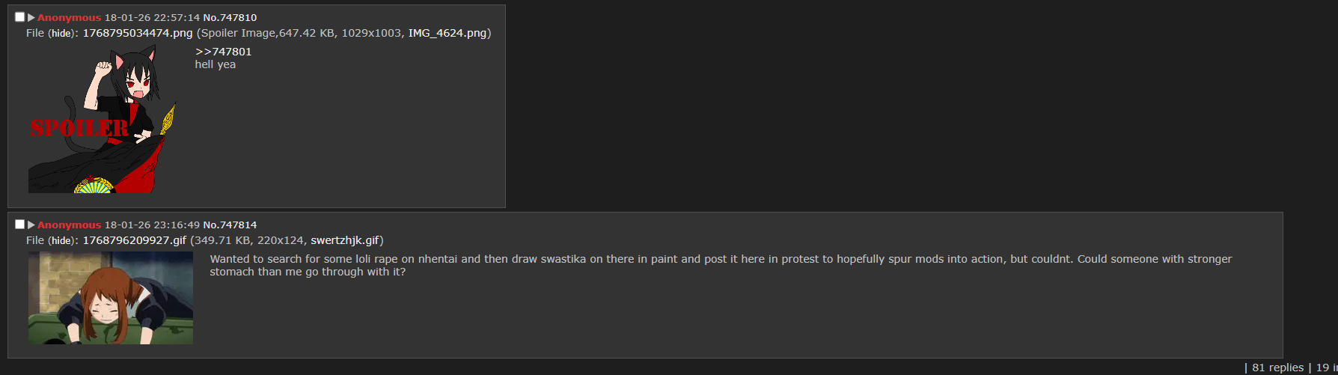Viewport: 1338px width, 375px height.
Task: Click the original filename IMG_4624.png
Action: point(447,33)
